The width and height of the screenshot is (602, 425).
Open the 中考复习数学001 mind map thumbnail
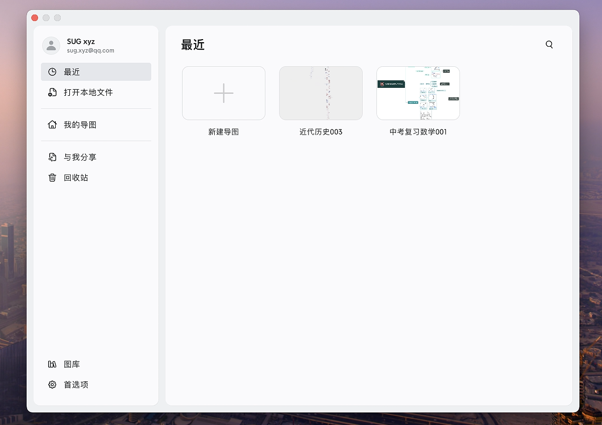[x=418, y=93]
